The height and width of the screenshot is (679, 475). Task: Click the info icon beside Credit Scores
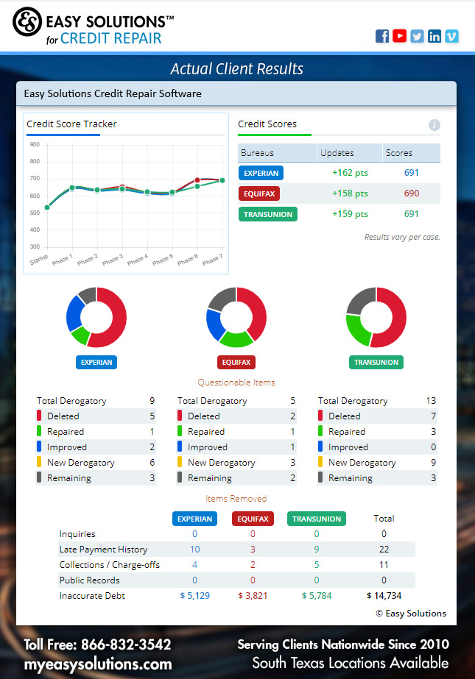[x=434, y=125]
